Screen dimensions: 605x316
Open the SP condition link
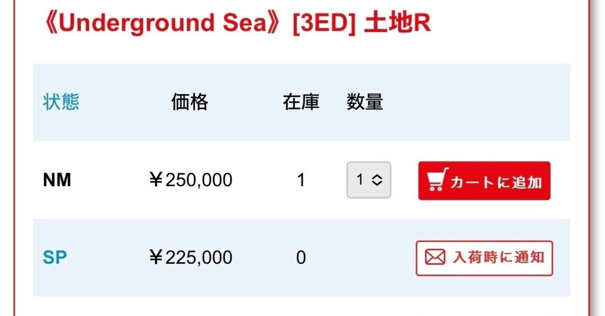point(55,258)
